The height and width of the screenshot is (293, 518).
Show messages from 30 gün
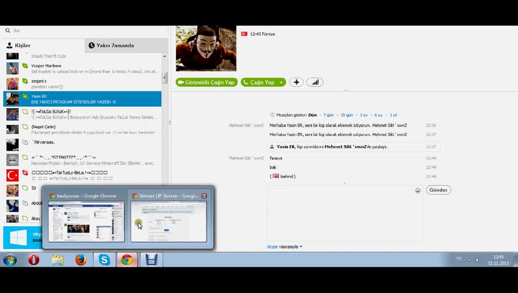pyautogui.click(x=346, y=115)
